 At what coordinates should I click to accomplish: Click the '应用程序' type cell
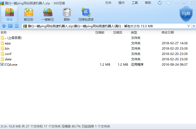tap(137, 65)
